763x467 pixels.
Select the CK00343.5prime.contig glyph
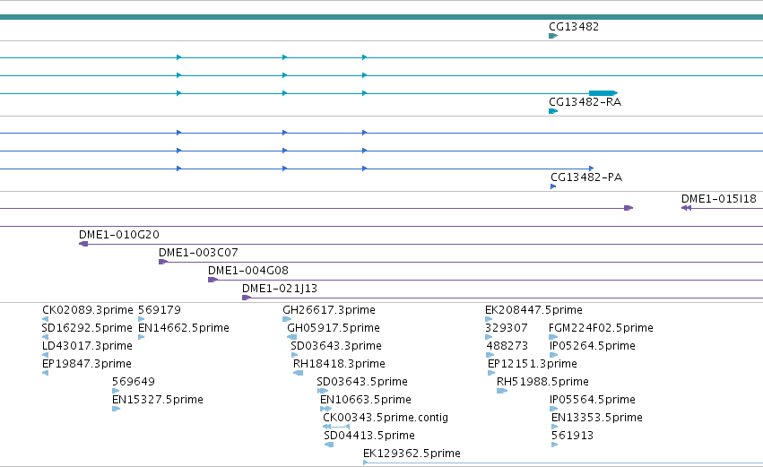point(336,427)
